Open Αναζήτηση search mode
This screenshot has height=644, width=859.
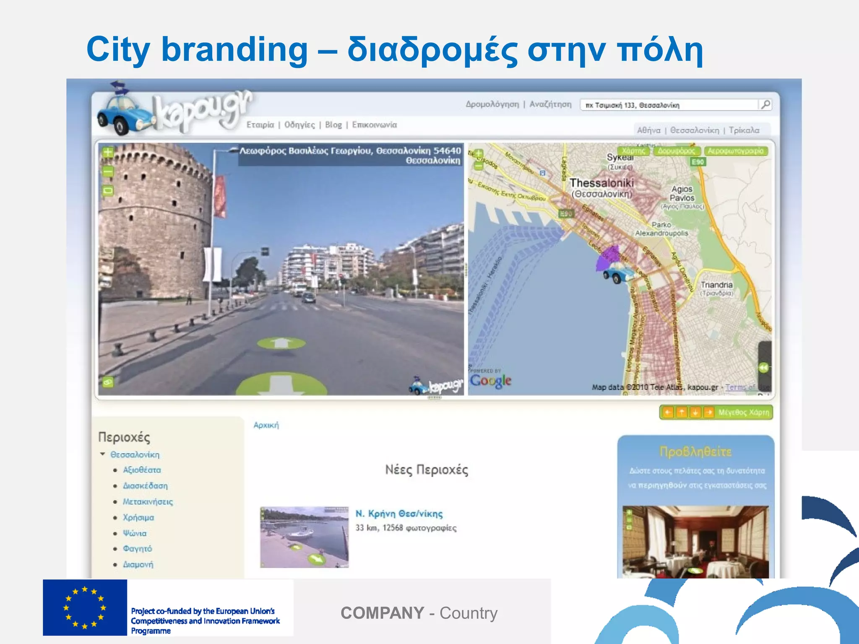550,104
